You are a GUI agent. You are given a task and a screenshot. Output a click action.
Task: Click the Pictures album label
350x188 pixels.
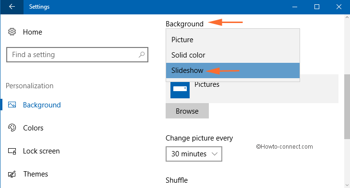(207, 84)
